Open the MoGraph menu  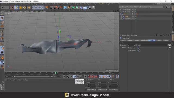point(76,4)
